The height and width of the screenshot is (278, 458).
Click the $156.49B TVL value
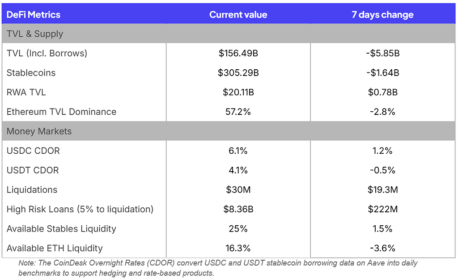point(238,53)
